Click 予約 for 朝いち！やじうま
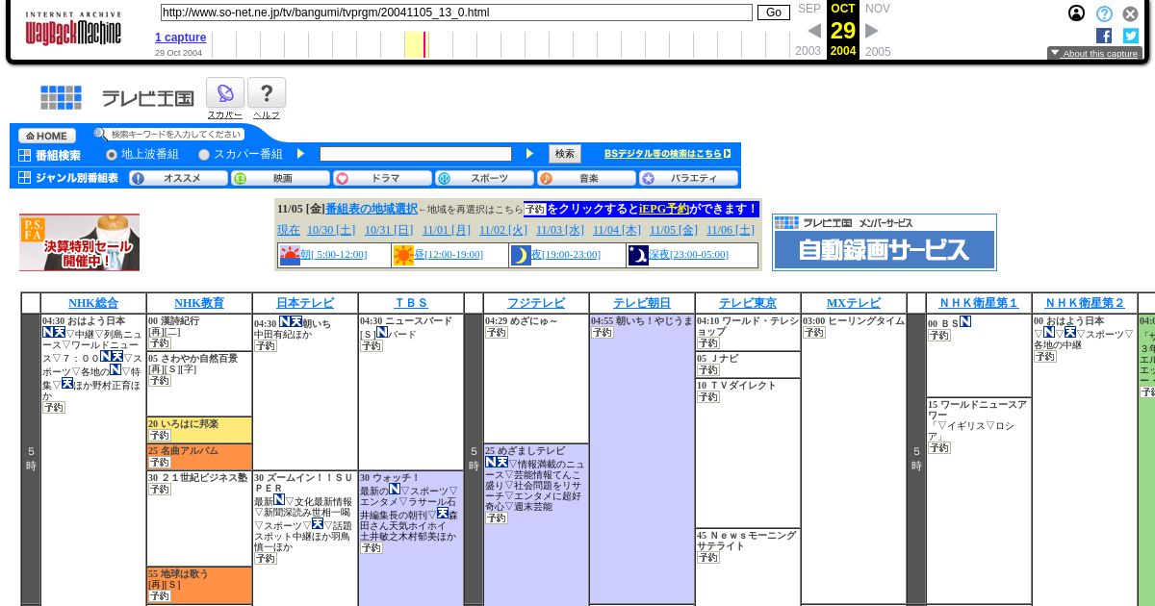This screenshot has height=606, width=1155. (x=603, y=333)
